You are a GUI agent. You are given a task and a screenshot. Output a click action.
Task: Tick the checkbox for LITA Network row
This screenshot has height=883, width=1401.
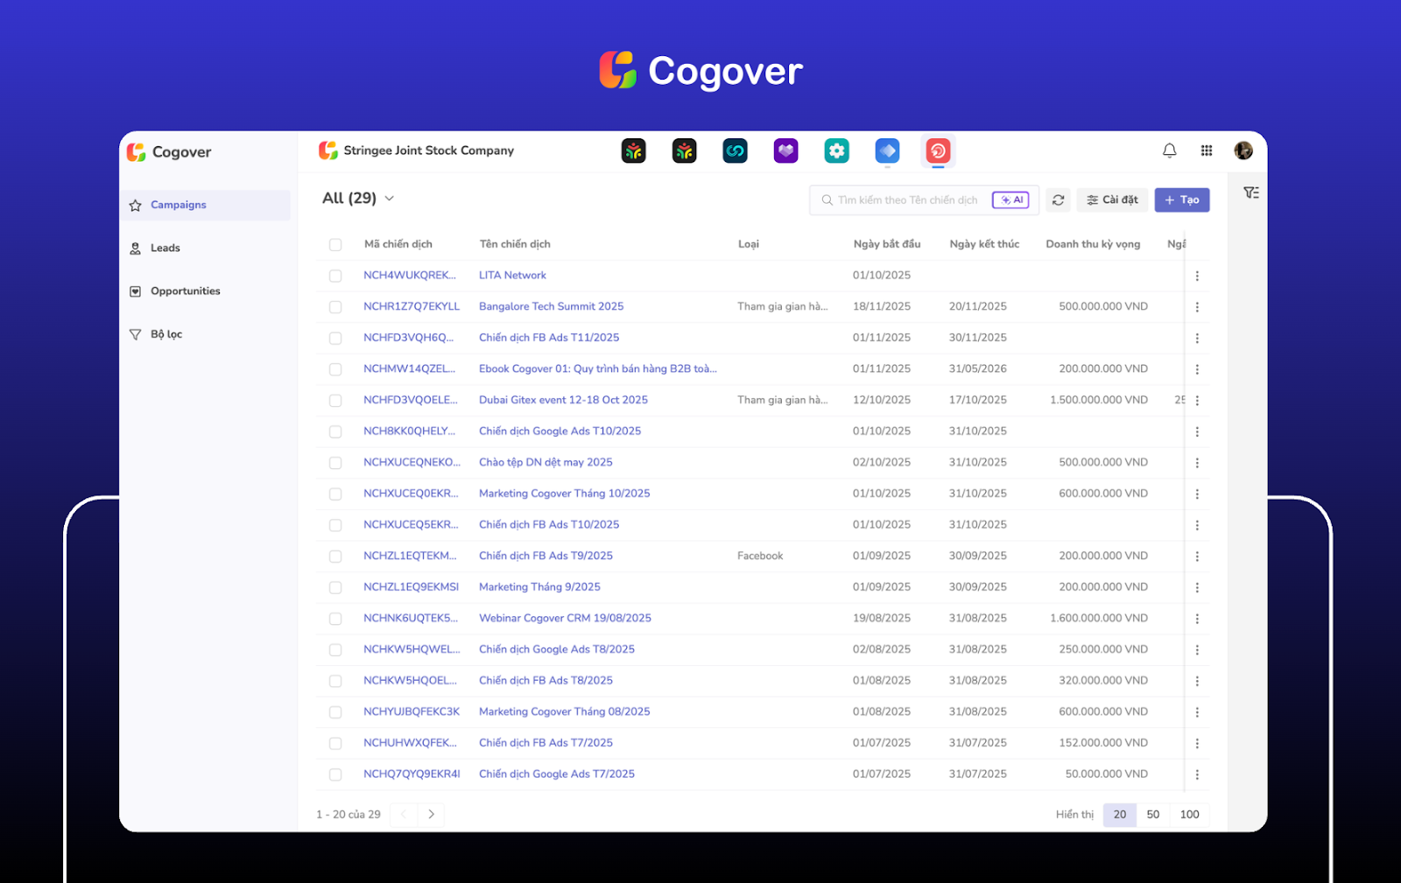click(335, 276)
